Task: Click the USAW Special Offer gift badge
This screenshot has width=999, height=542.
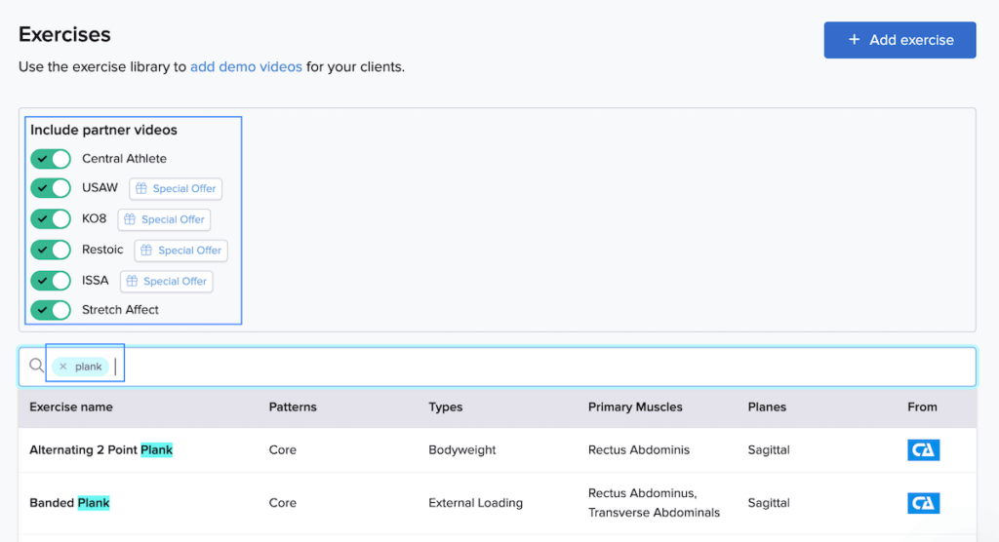Action: pos(176,188)
